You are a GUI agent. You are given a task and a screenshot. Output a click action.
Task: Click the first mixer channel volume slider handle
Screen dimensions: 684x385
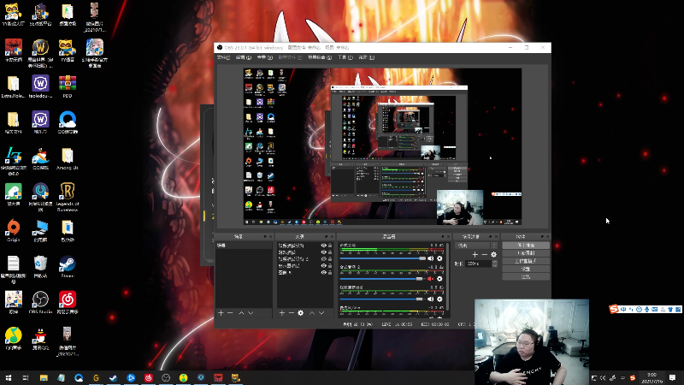[422, 258]
